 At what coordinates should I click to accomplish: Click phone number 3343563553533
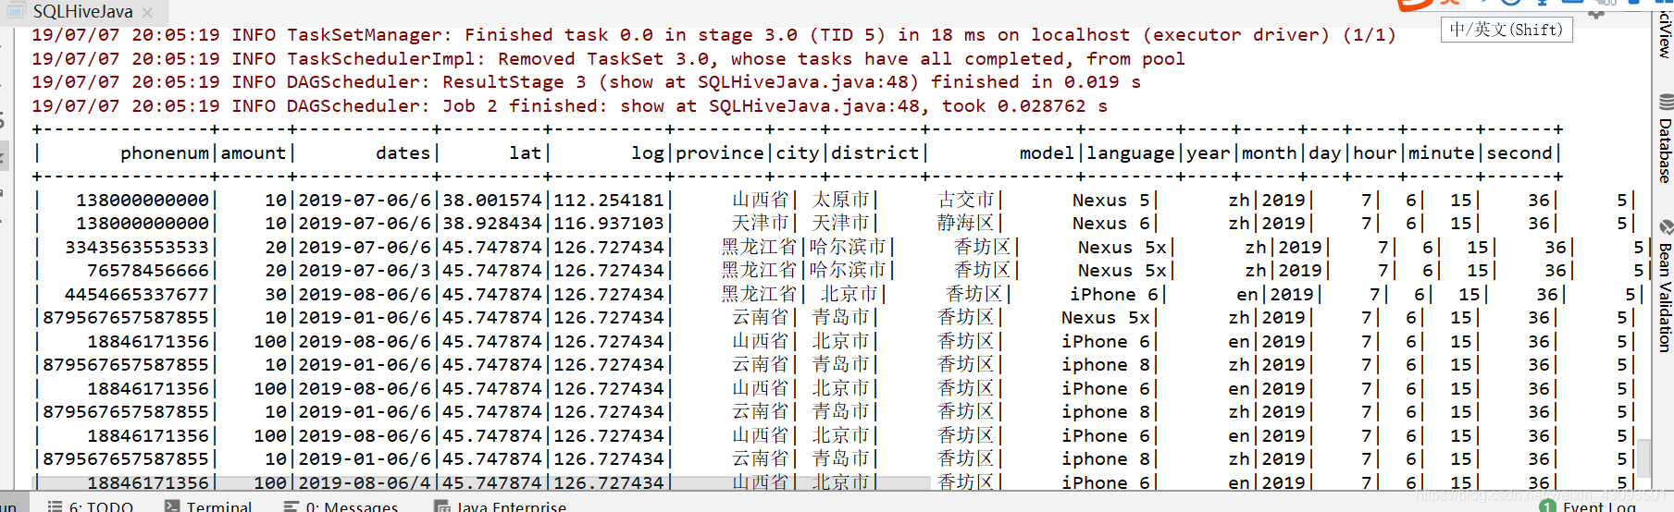tap(137, 248)
